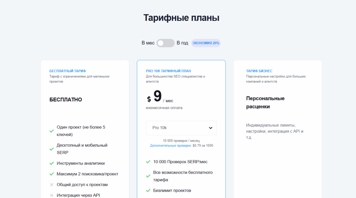Screen dimensions: 356x198
Task: Select the 'В год' billing label
Action: 182,43
